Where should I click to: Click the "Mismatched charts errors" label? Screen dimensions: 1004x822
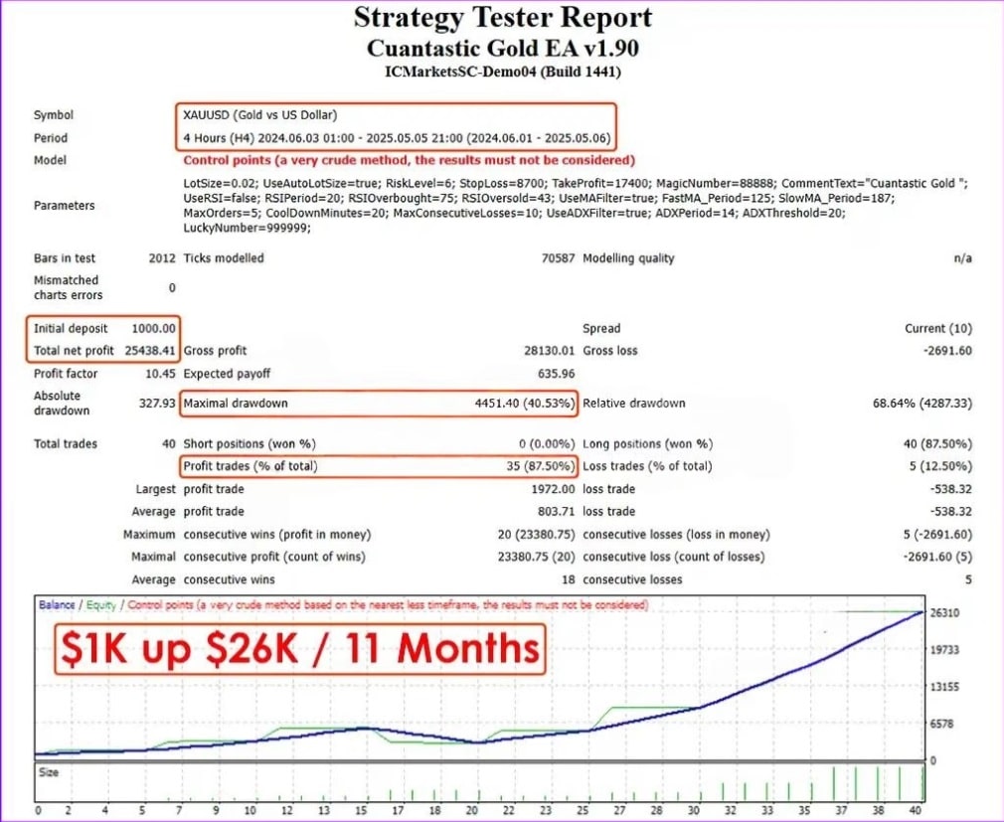tap(67, 287)
